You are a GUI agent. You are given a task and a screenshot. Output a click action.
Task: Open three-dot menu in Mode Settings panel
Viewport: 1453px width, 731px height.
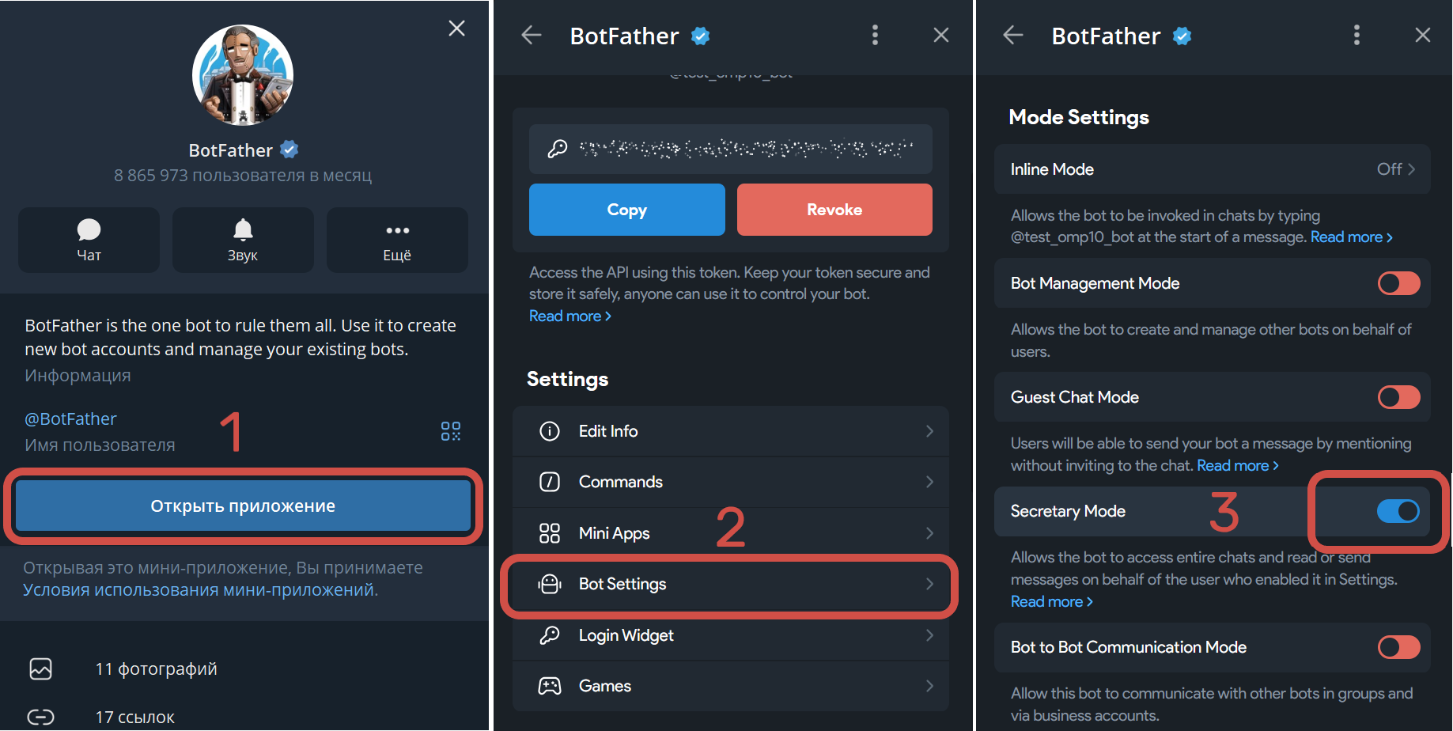1357,35
